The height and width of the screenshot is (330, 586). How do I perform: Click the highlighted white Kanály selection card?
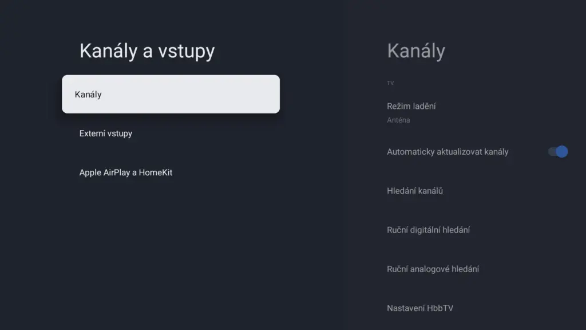point(171,94)
